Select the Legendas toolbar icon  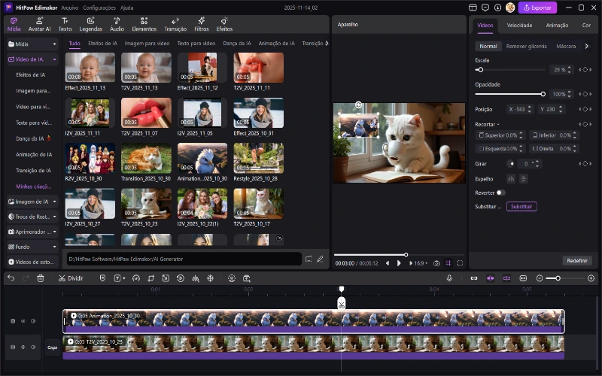(90, 24)
